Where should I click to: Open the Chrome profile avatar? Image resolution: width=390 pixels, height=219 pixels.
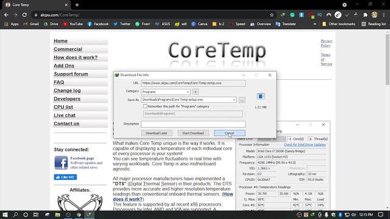pyautogui.click(x=375, y=15)
